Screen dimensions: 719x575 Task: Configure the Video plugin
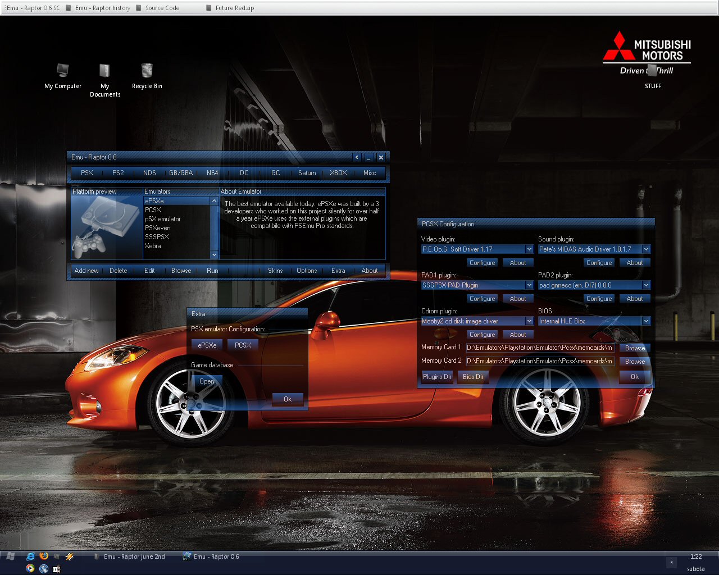483,263
